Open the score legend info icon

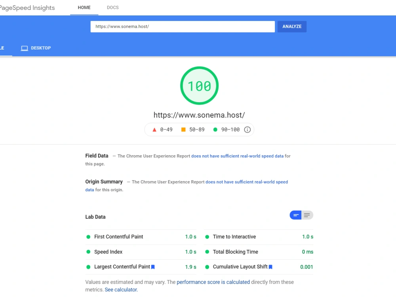[x=247, y=129]
